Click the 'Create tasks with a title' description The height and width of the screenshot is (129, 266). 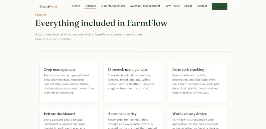pos(196,84)
